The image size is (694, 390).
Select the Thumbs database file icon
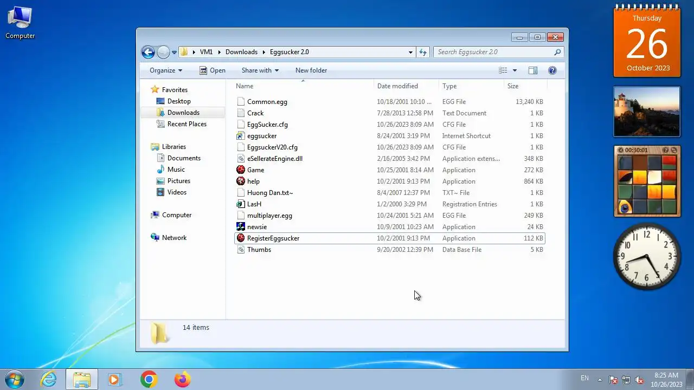pyautogui.click(x=241, y=250)
